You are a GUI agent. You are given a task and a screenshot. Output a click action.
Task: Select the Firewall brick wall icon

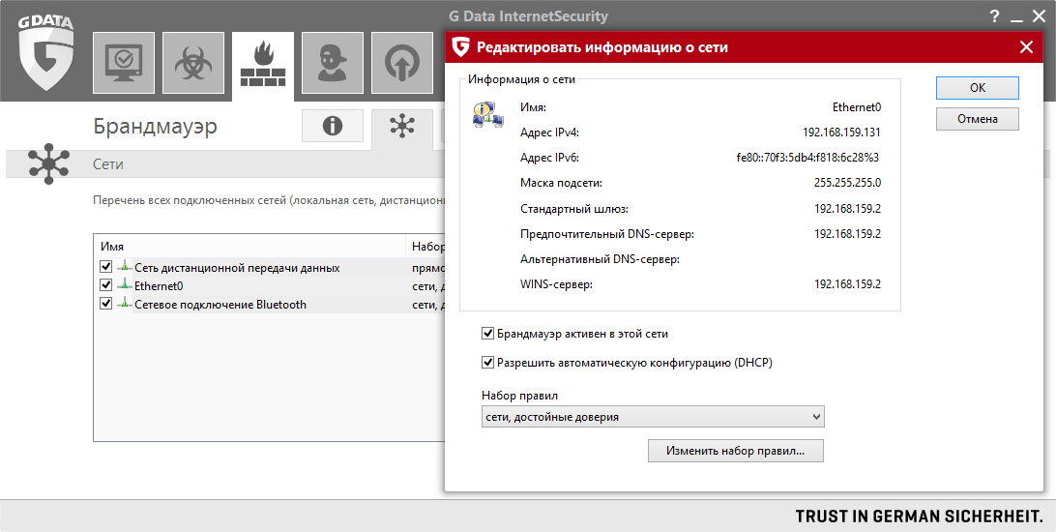point(262,65)
